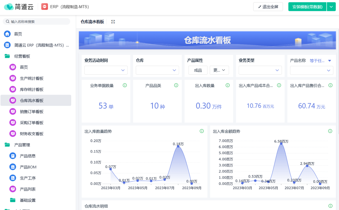
Task: Click the 产品信息 form icon
Action: click(13, 156)
